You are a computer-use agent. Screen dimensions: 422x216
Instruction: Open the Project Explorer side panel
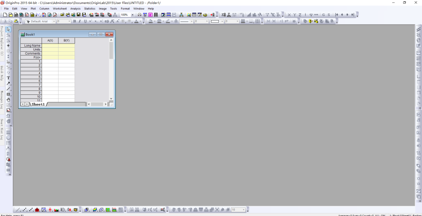pyautogui.click(x=2, y=41)
